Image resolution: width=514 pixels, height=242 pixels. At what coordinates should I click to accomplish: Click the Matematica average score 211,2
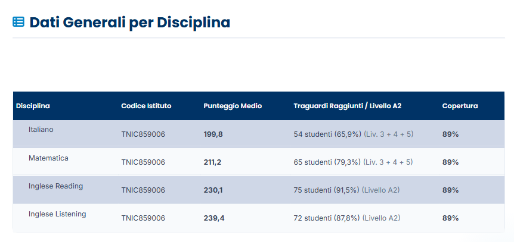pos(212,162)
